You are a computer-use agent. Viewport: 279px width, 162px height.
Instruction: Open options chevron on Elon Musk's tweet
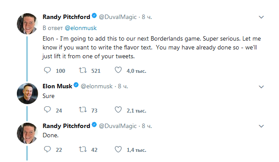[261, 87]
